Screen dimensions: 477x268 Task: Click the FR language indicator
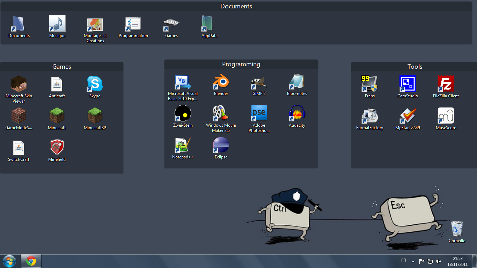click(404, 260)
